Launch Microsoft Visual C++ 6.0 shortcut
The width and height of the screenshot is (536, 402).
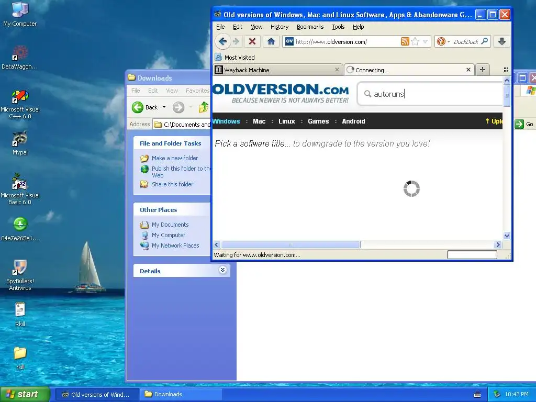(x=20, y=104)
